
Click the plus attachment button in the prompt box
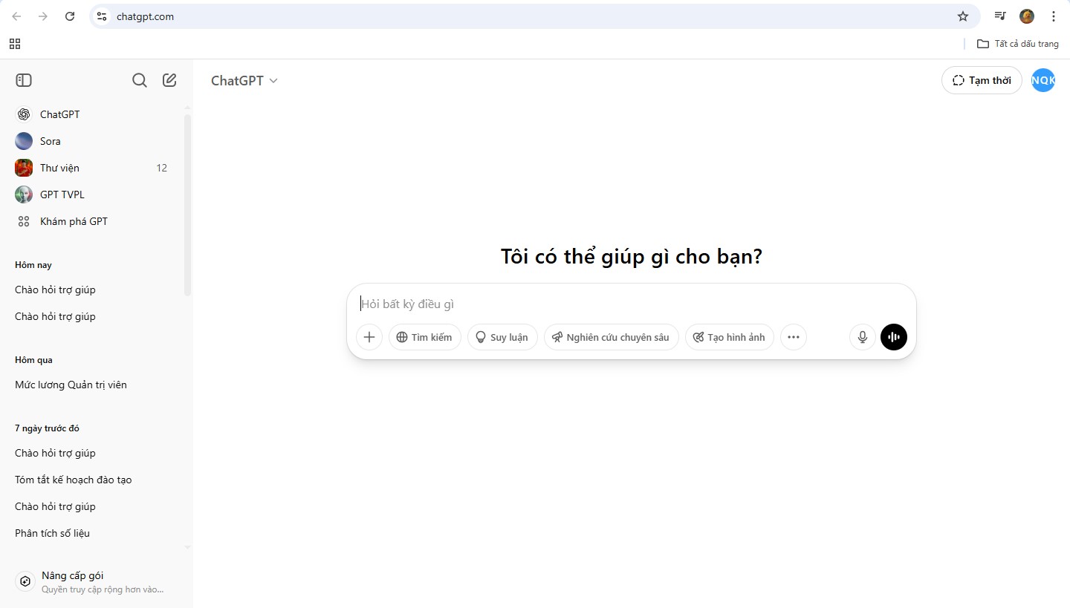369,337
